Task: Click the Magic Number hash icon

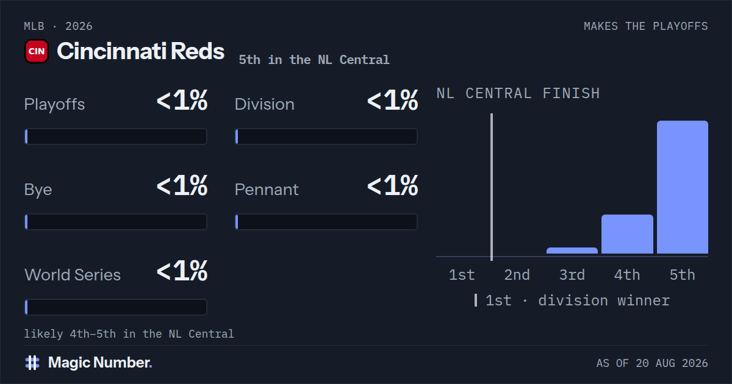Action: pyautogui.click(x=32, y=363)
